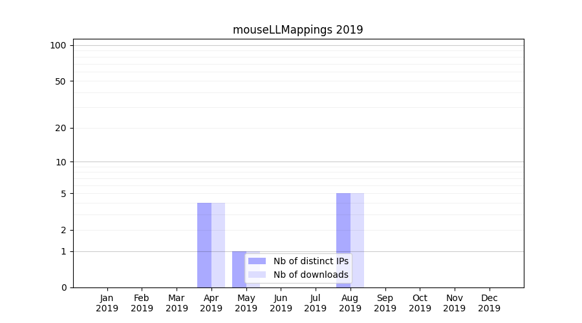Click the 100 y-axis tick label

point(58,45)
